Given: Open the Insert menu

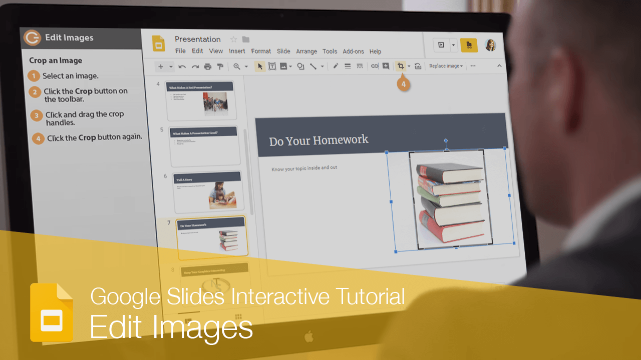Looking at the screenshot, I should (236, 51).
